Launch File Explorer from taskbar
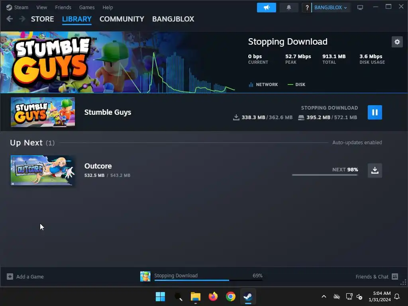Viewport: 408px width, 306px height. coord(195,296)
